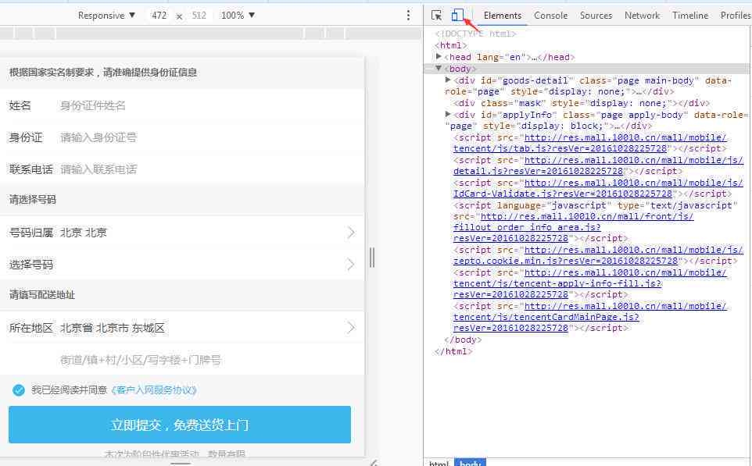
Task: Open the device toolbar three-dot menu
Action: 408,16
